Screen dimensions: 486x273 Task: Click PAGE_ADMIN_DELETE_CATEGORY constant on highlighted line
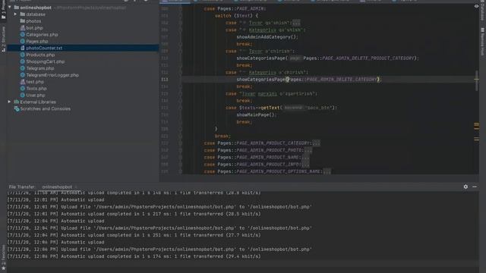click(x=341, y=79)
